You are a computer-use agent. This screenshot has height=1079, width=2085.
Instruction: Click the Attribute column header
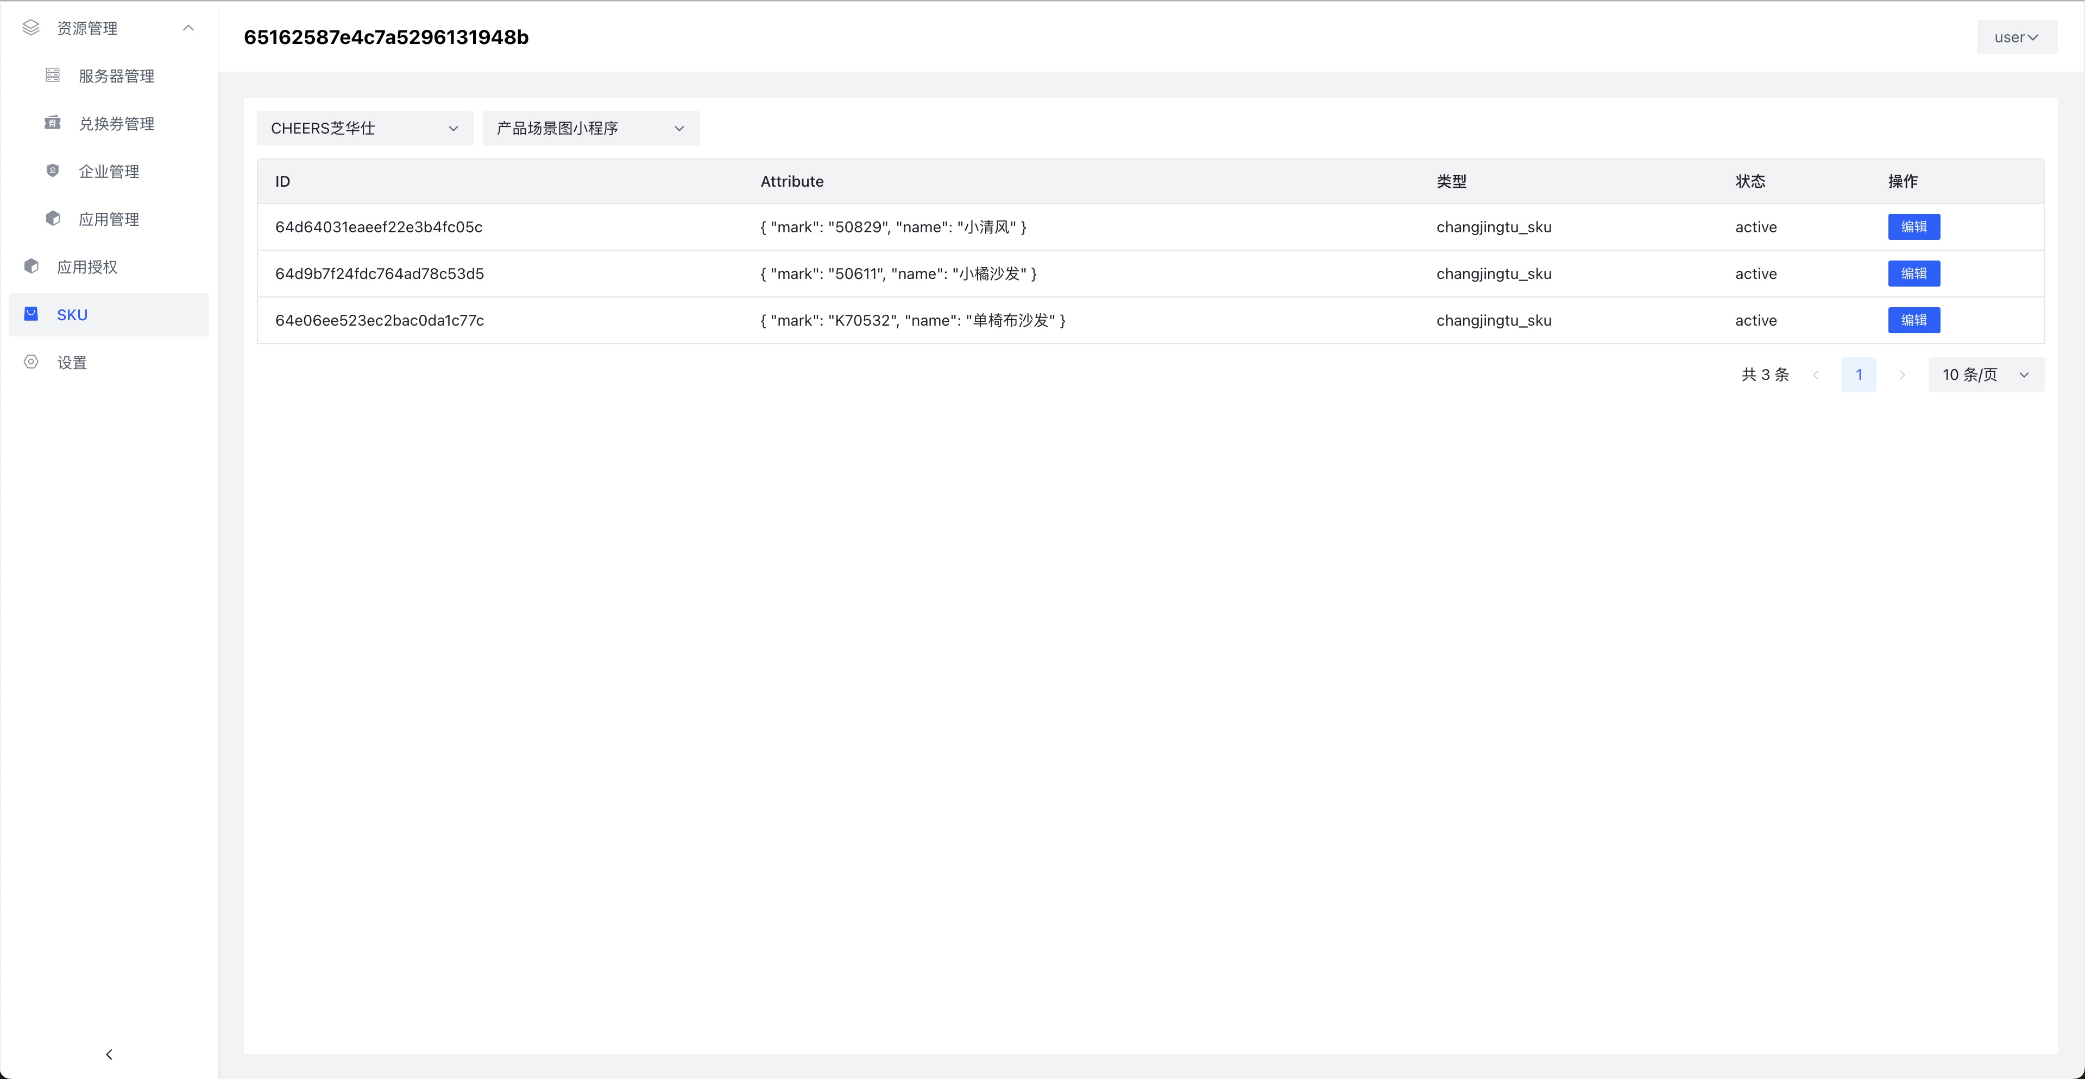click(x=792, y=181)
